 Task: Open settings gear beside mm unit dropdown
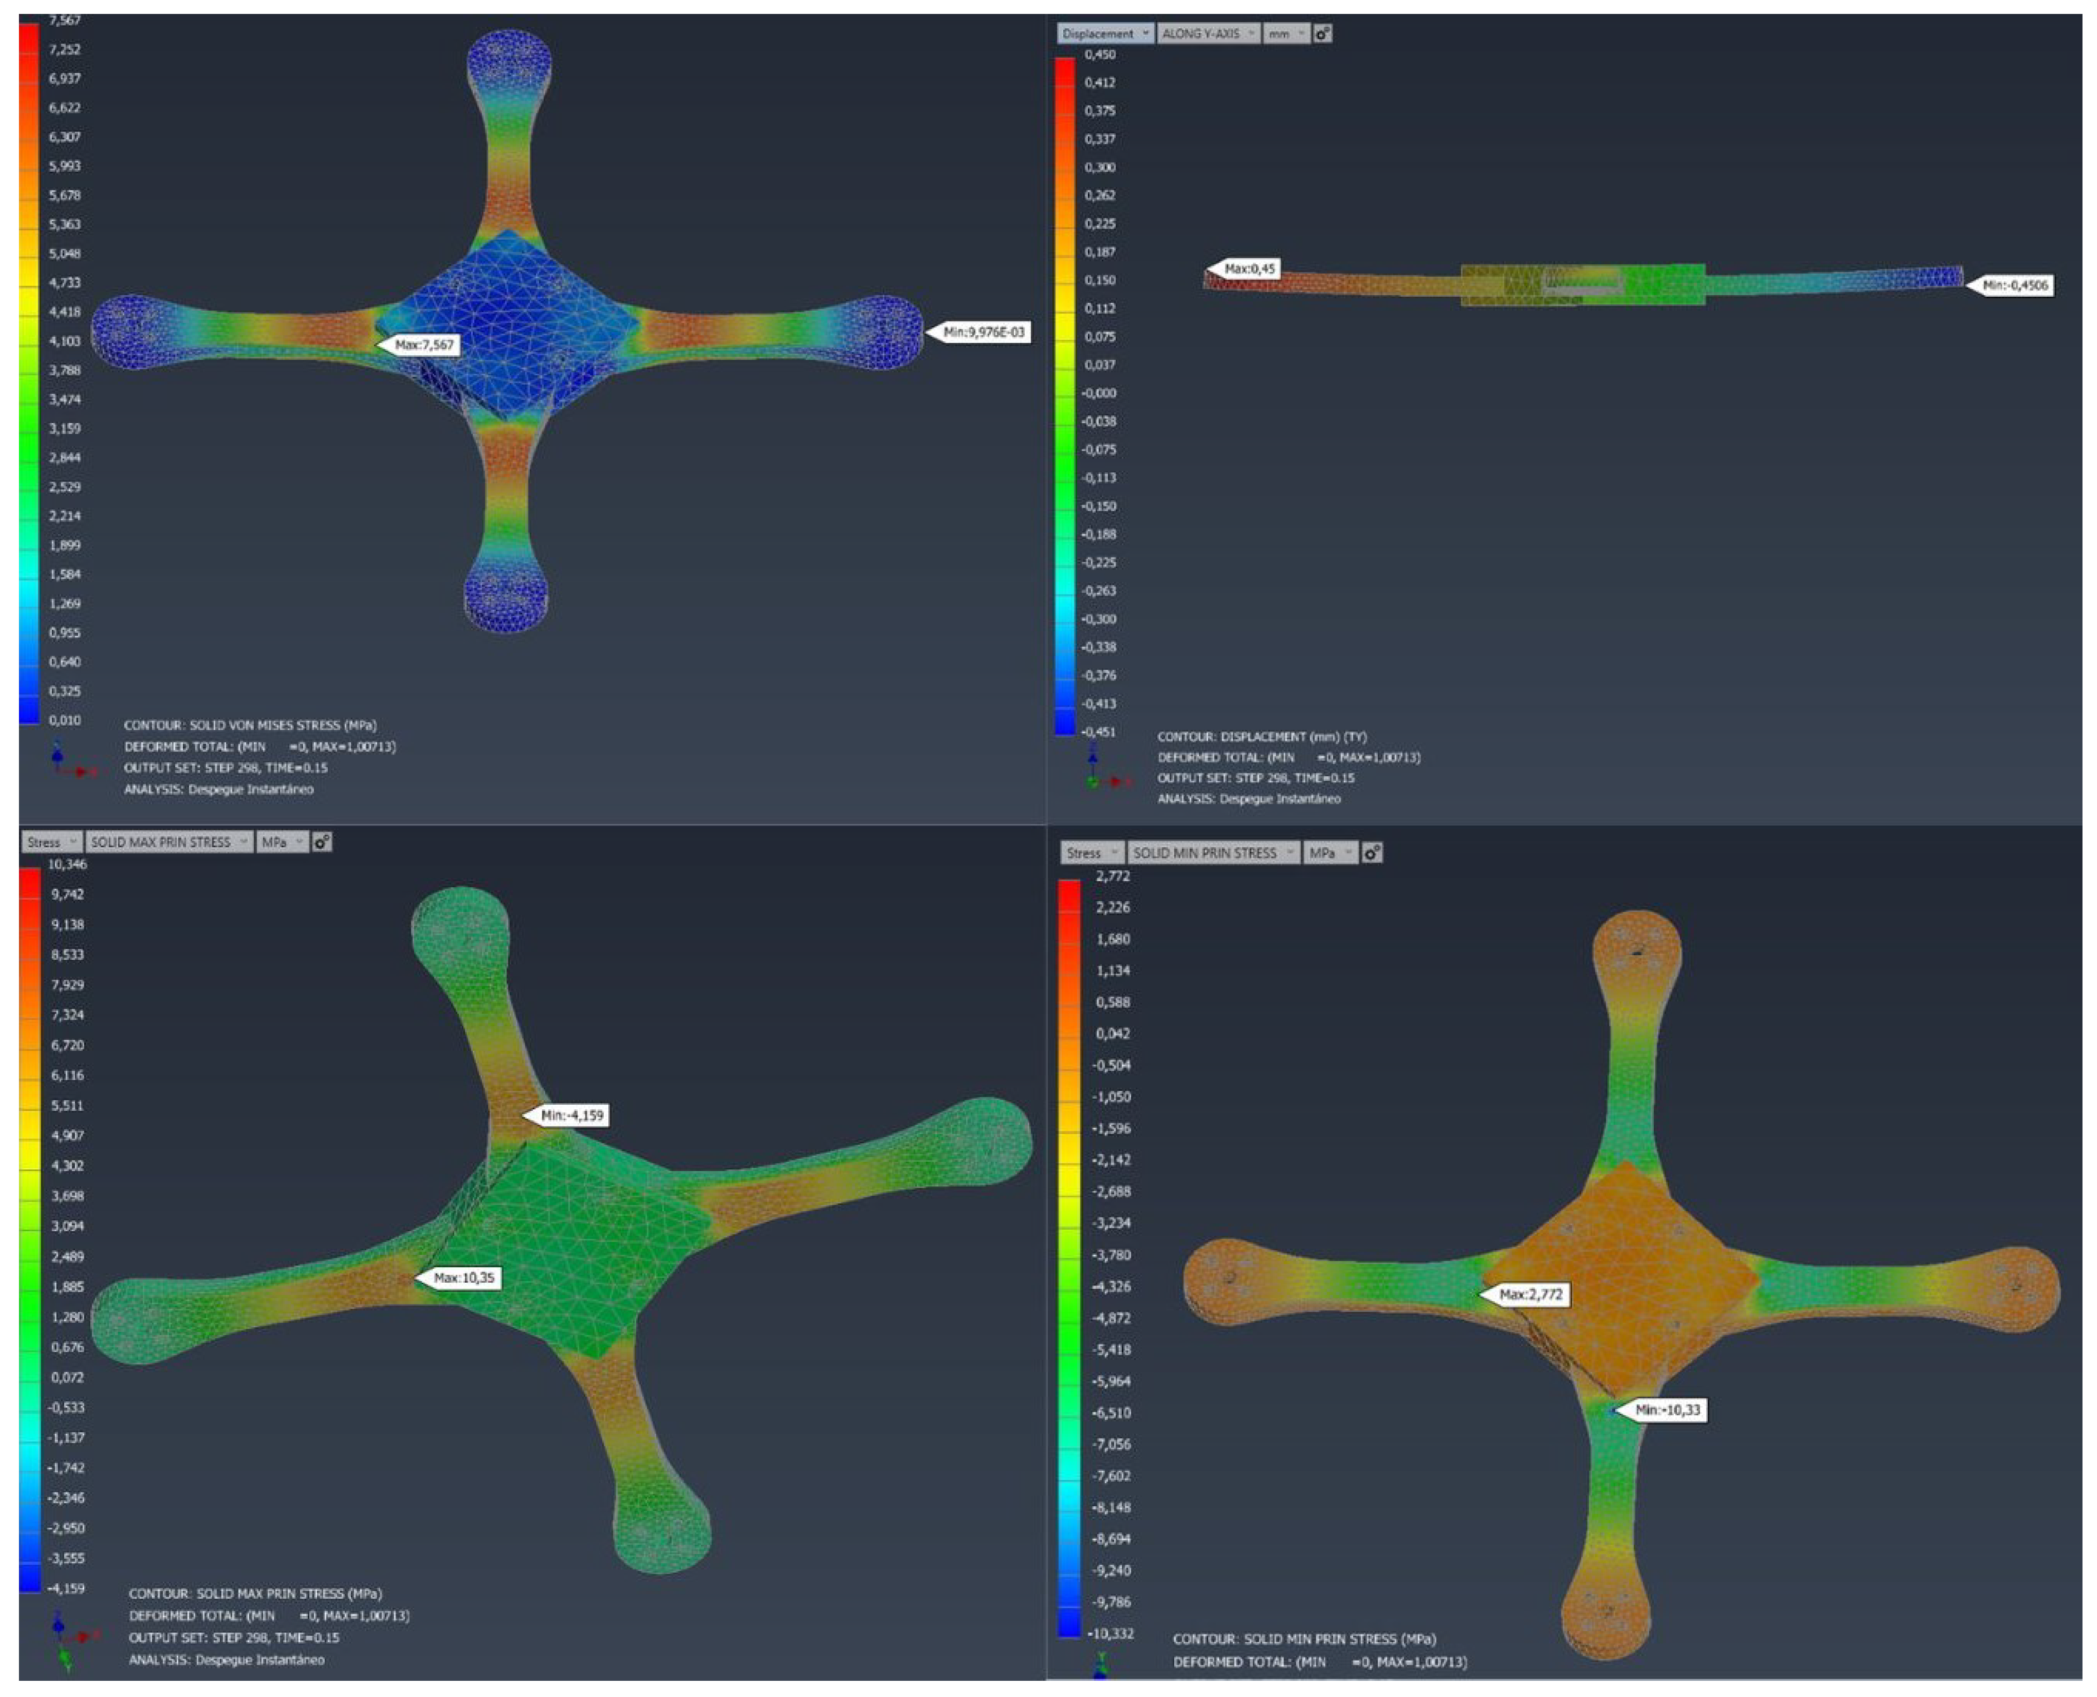pos(1322,33)
